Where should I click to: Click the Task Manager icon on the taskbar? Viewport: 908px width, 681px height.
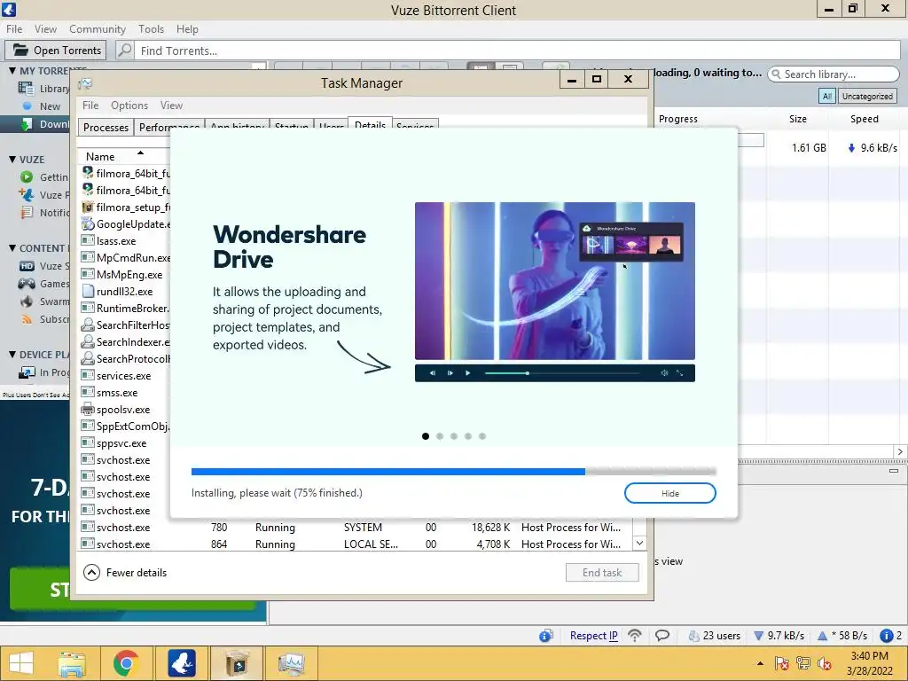291,663
